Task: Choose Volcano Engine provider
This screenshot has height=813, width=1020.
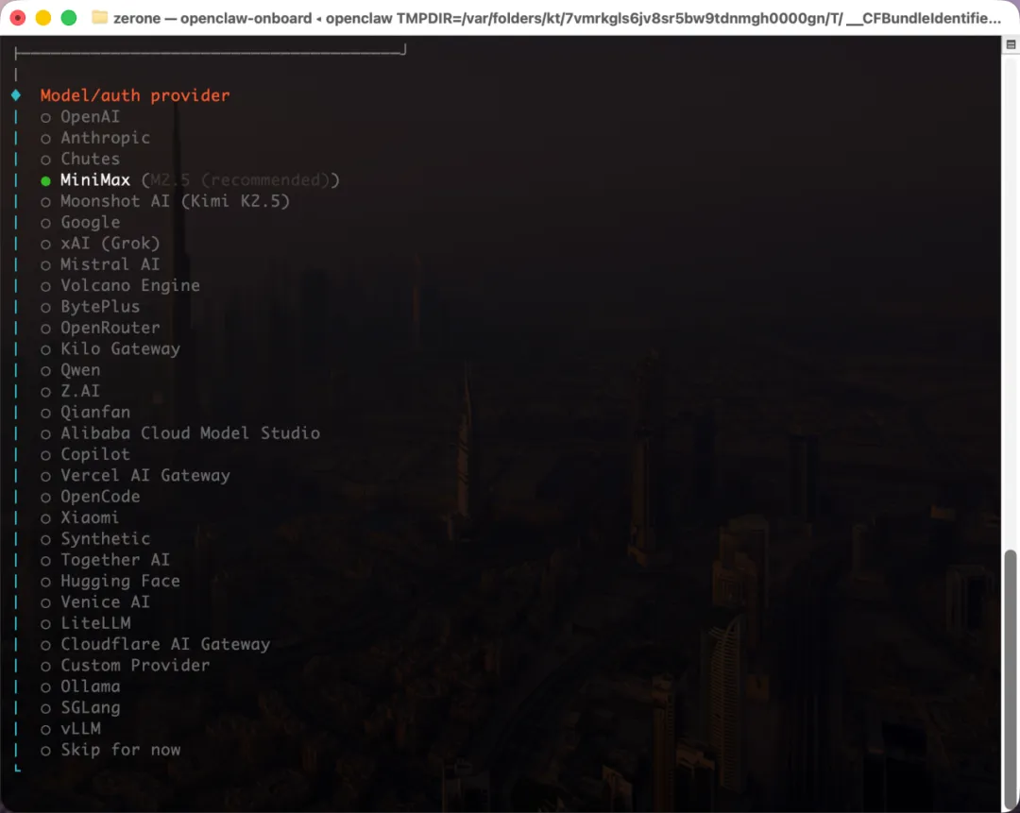Action: (120, 285)
